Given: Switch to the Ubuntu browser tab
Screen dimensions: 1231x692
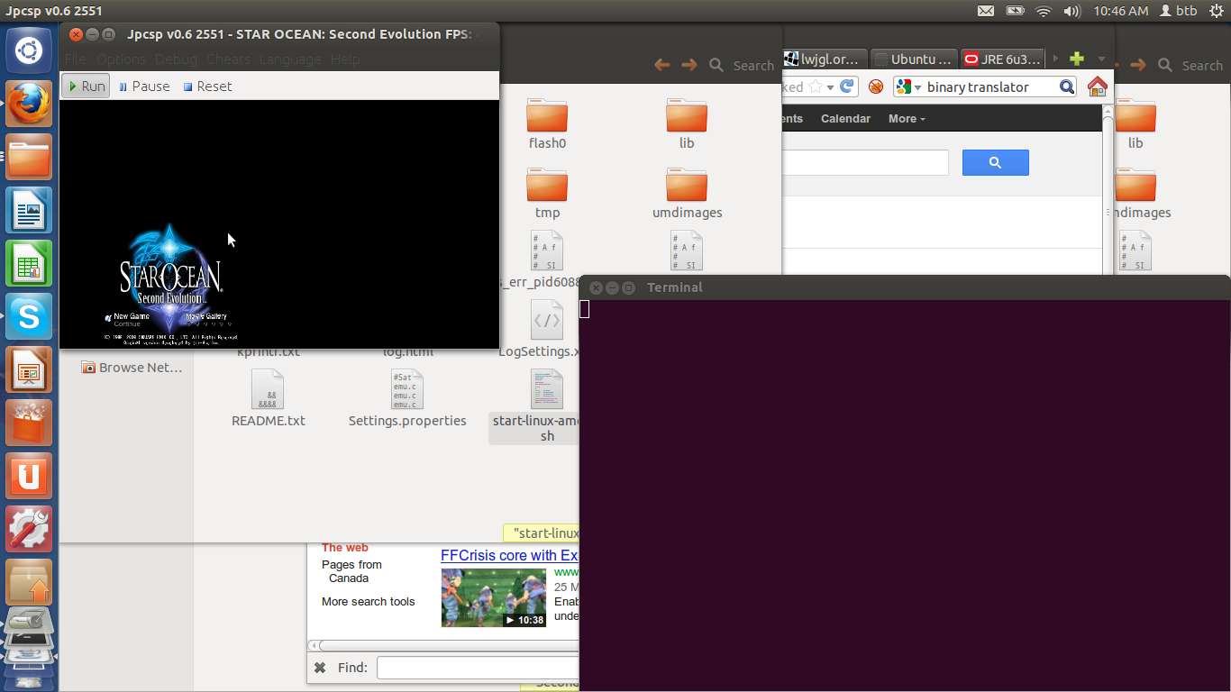Looking at the screenshot, I should click(x=915, y=59).
